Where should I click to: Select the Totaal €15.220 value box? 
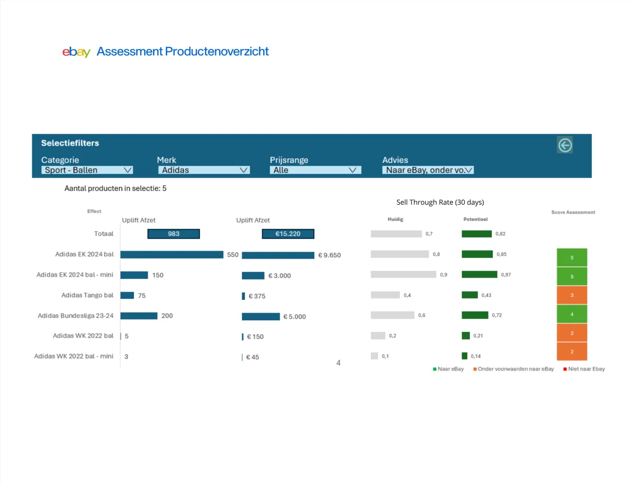coord(288,234)
